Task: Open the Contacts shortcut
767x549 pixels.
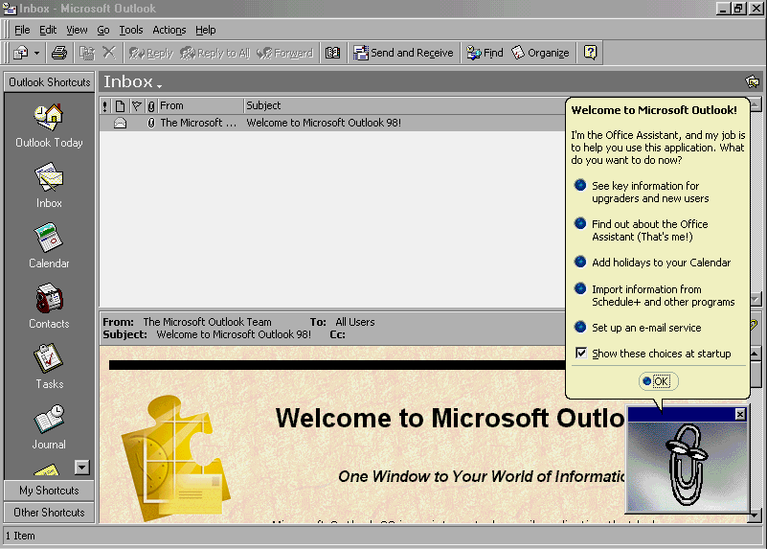Action: [x=49, y=307]
